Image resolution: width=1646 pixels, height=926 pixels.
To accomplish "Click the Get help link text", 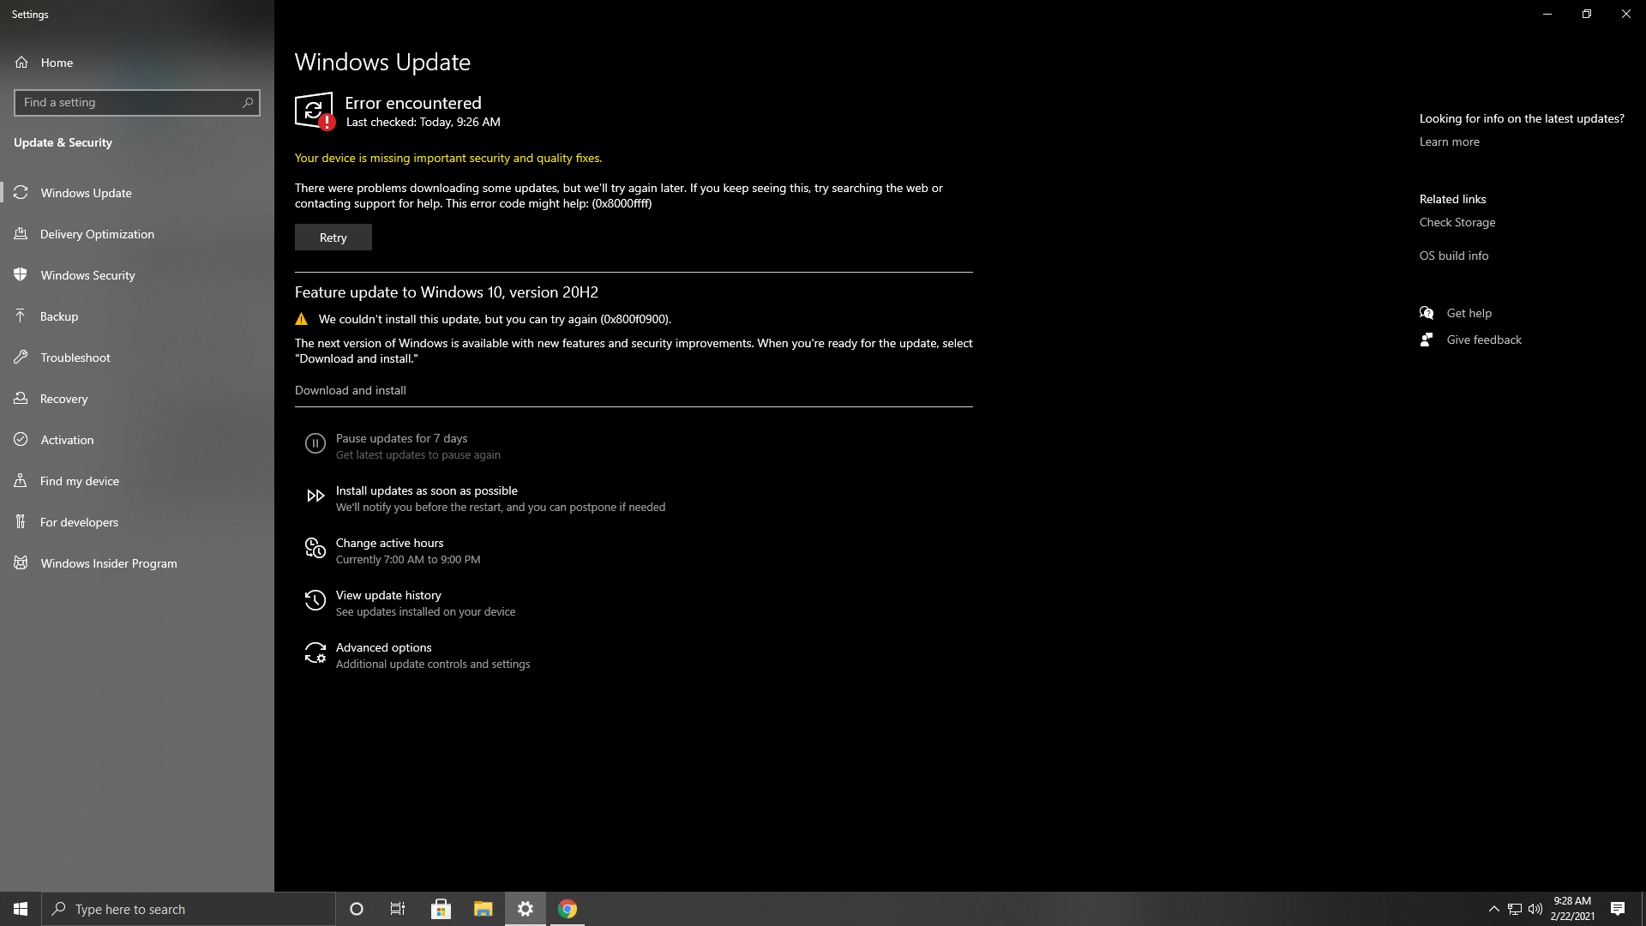I will point(1469,313).
